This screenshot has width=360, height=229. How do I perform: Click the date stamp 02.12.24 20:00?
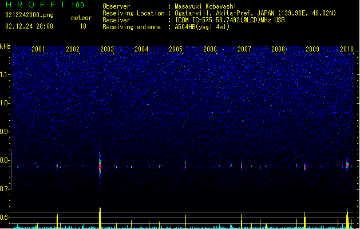pos(29,26)
